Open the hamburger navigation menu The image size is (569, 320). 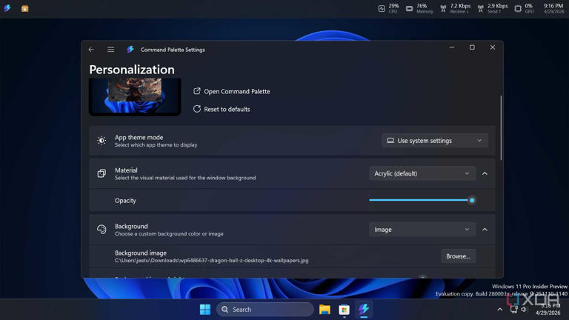(110, 50)
